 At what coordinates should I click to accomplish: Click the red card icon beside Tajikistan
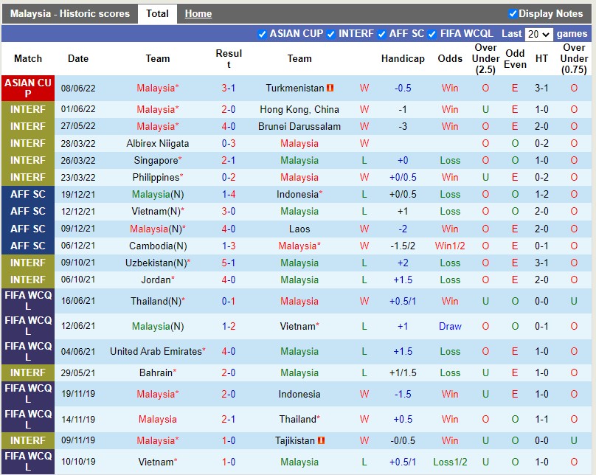click(x=322, y=441)
